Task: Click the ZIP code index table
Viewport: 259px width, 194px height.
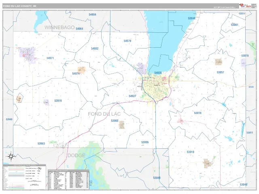Action: point(68,179)
